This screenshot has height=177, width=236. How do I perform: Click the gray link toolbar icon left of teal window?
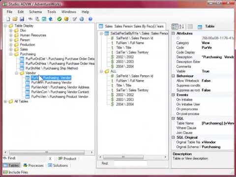tap(30, 19)
